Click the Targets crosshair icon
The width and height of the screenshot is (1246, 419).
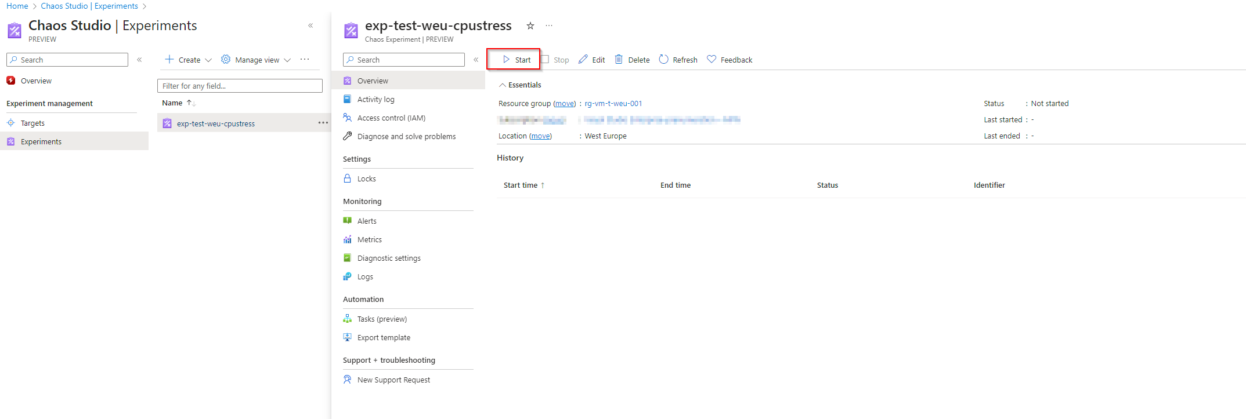10,123
